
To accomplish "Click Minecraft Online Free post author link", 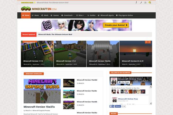I will click(x=128, y=99).
